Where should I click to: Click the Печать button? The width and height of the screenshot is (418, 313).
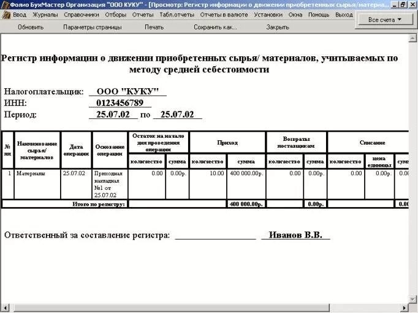(x=154, y=27)
